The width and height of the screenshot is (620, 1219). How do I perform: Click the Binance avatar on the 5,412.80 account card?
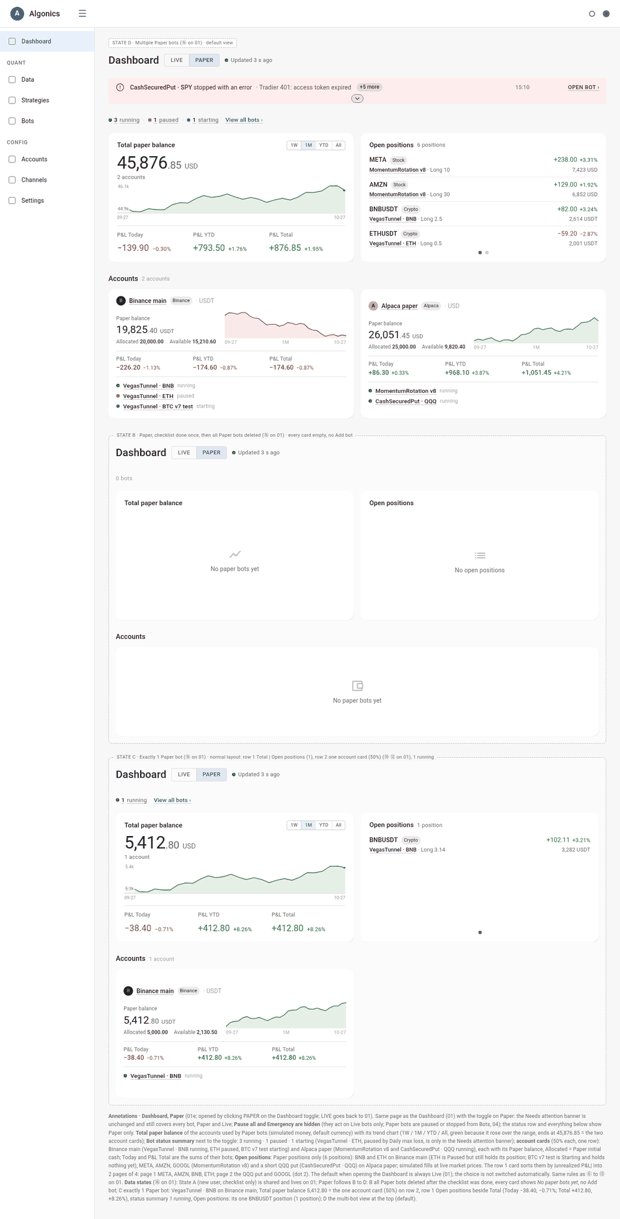click(128, 991)
